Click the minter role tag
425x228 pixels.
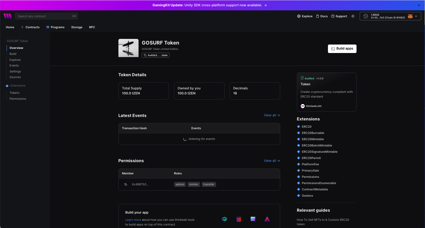[x=194, y=184]
